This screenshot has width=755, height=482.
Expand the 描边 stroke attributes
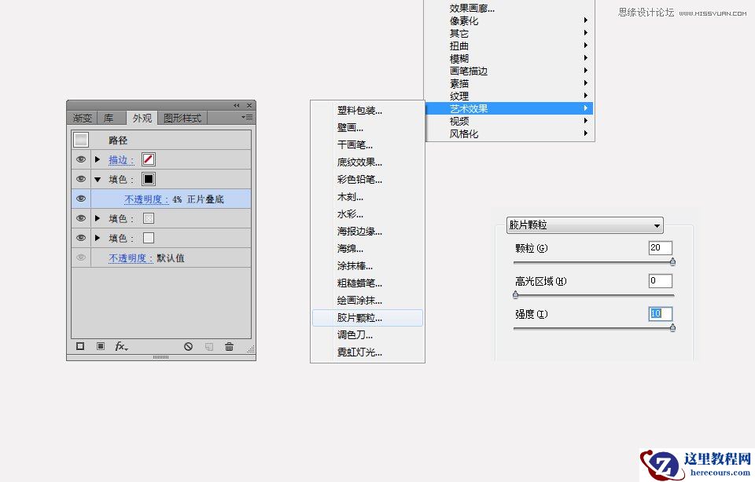(x=98, y=159)
